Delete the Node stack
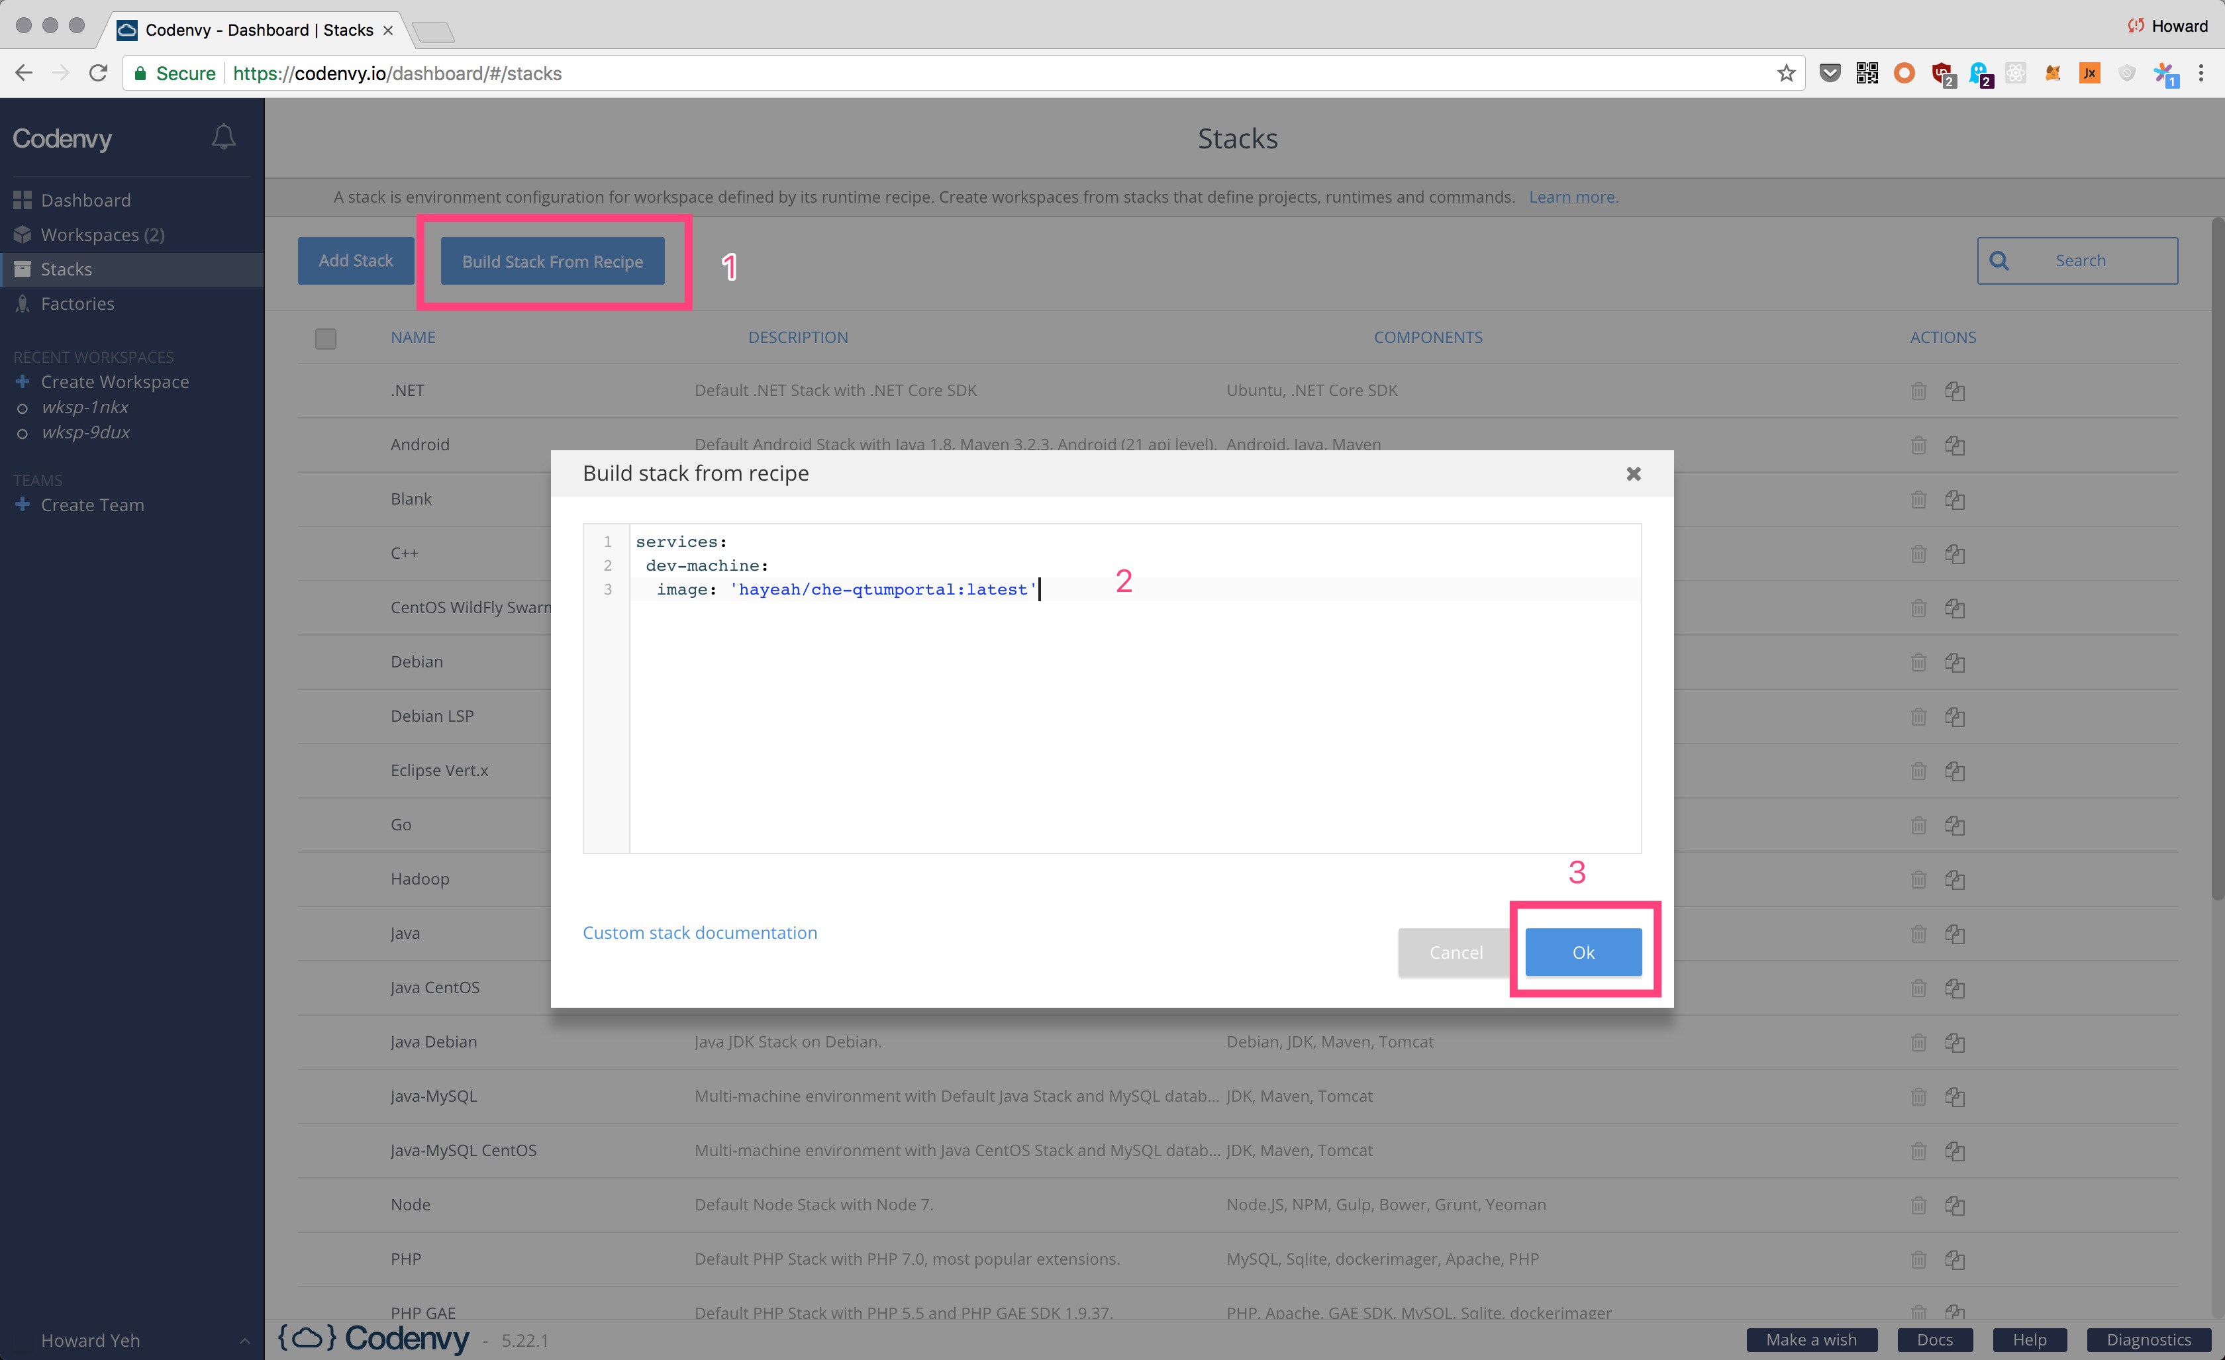 coord(1919,1204)
